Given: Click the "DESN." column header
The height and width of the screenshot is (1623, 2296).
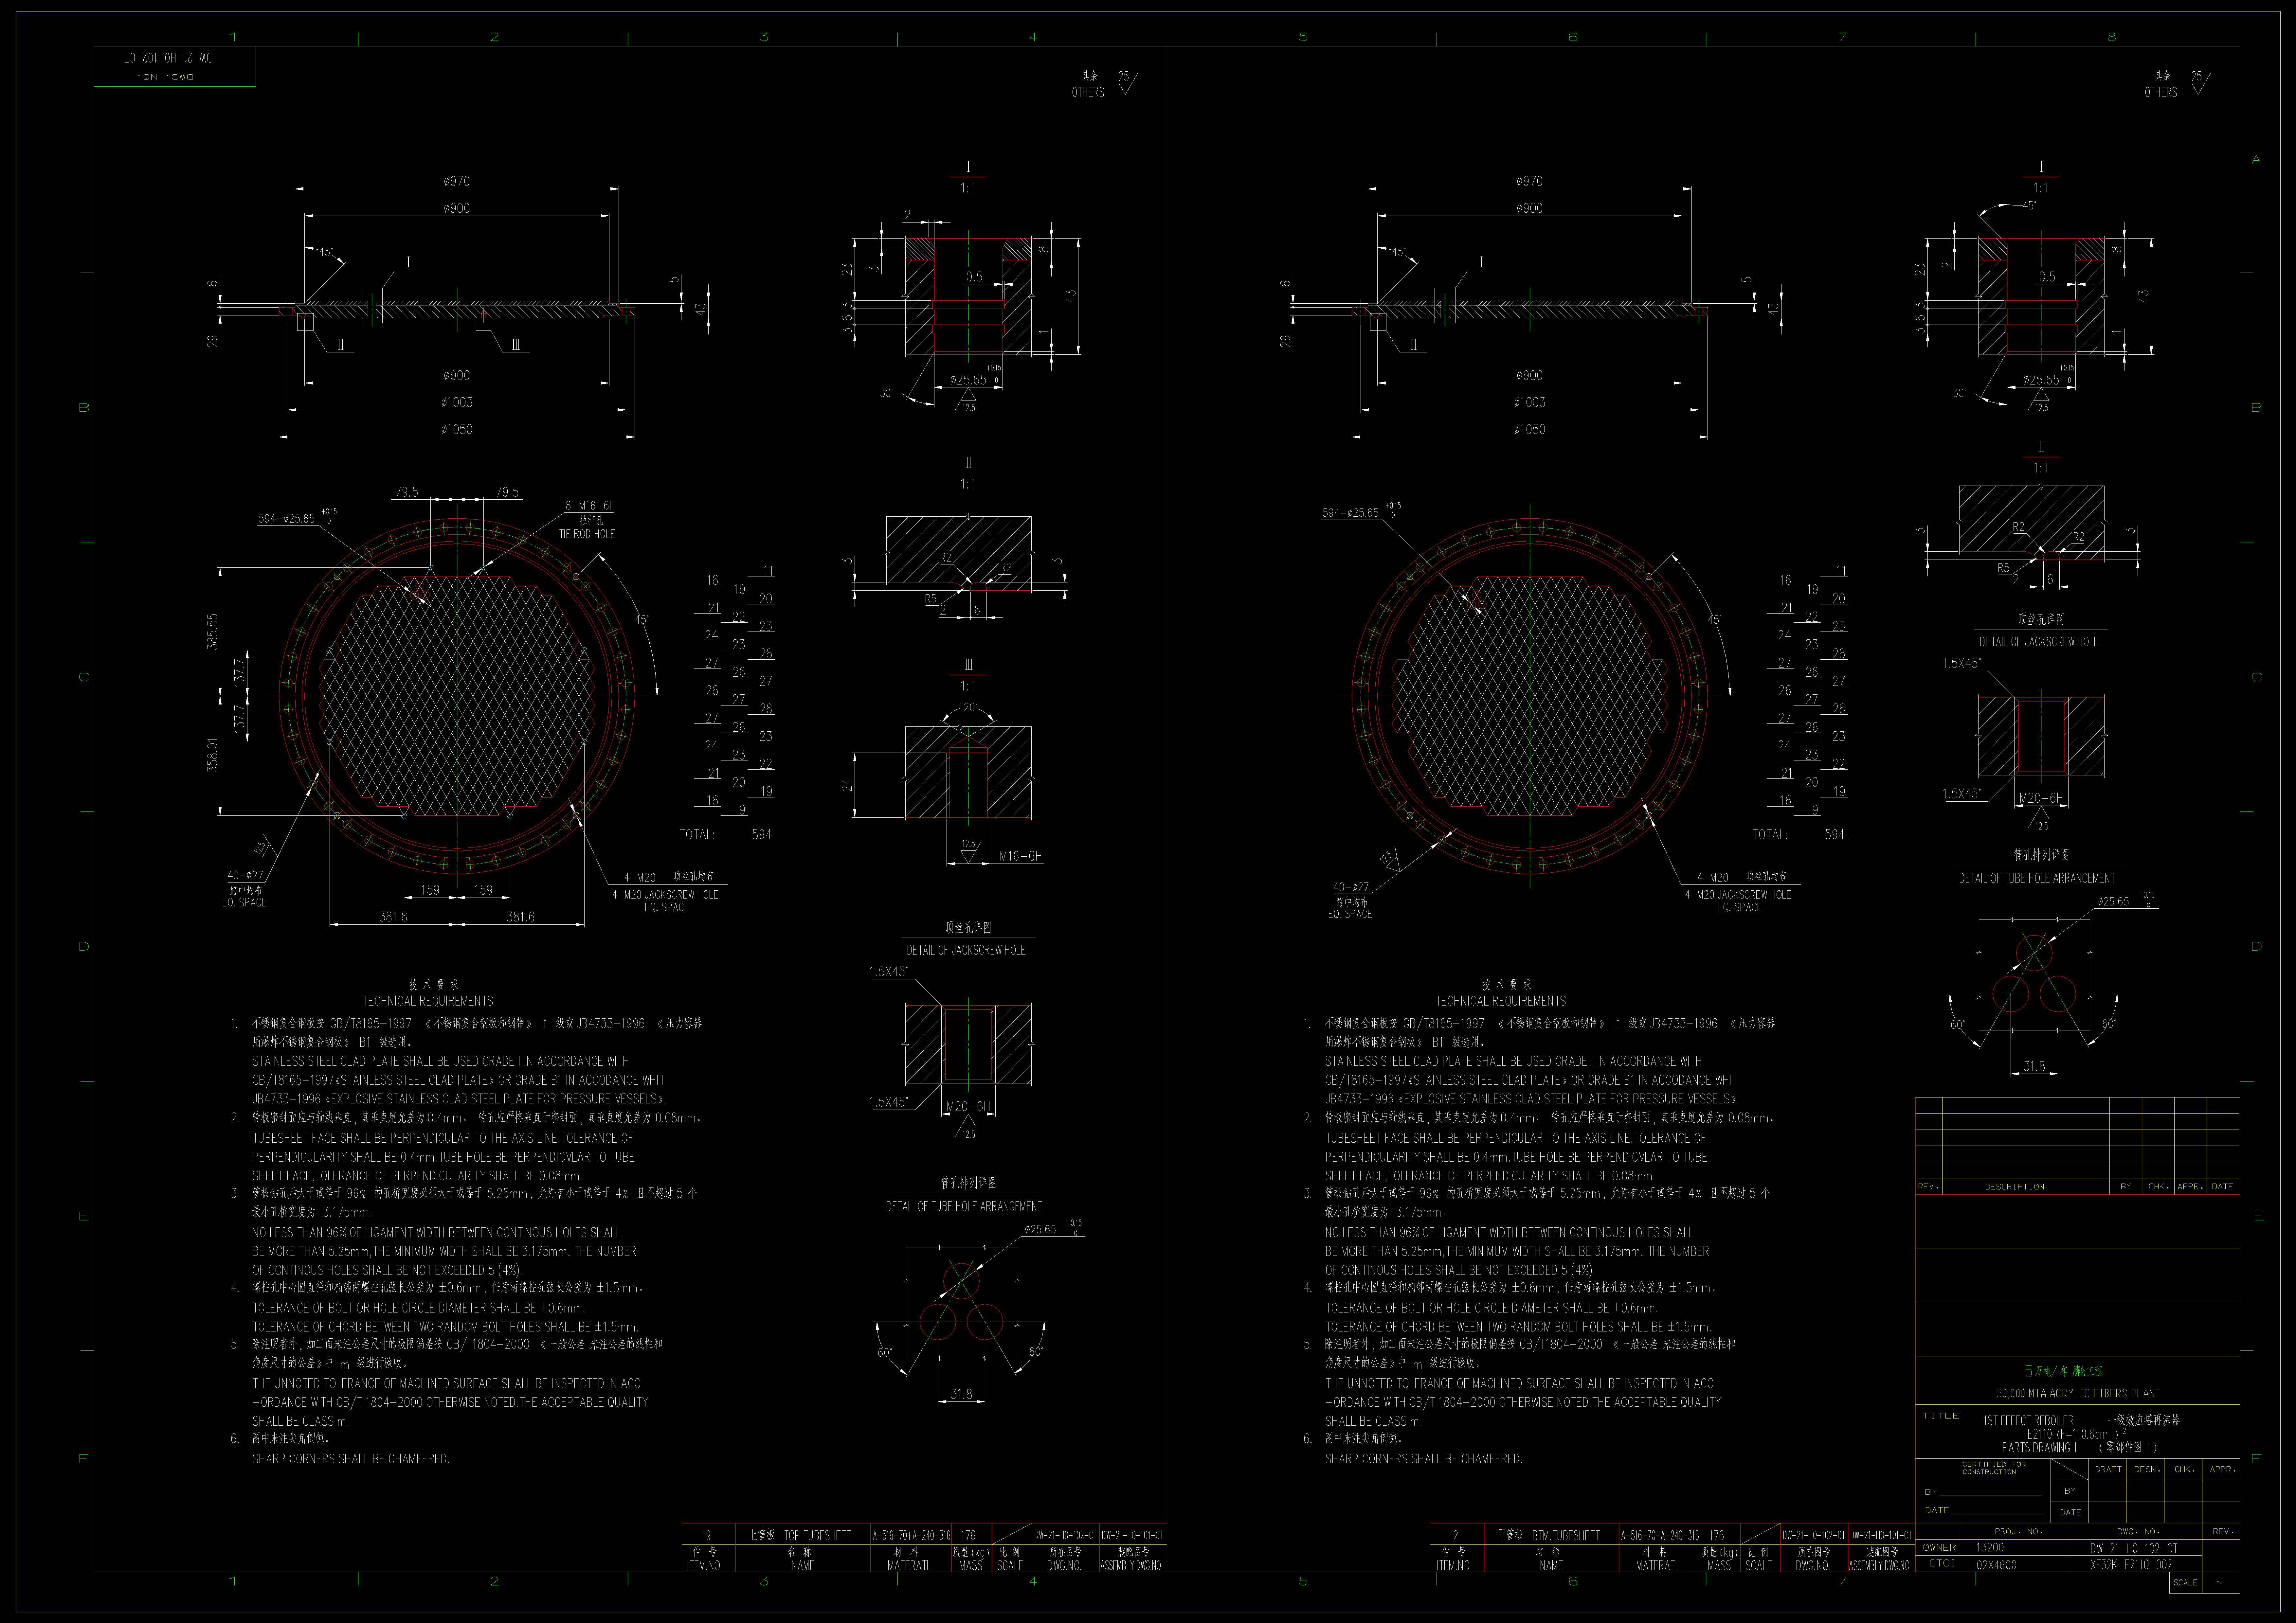Looking at the screenshot, I should (2147, 1469).
